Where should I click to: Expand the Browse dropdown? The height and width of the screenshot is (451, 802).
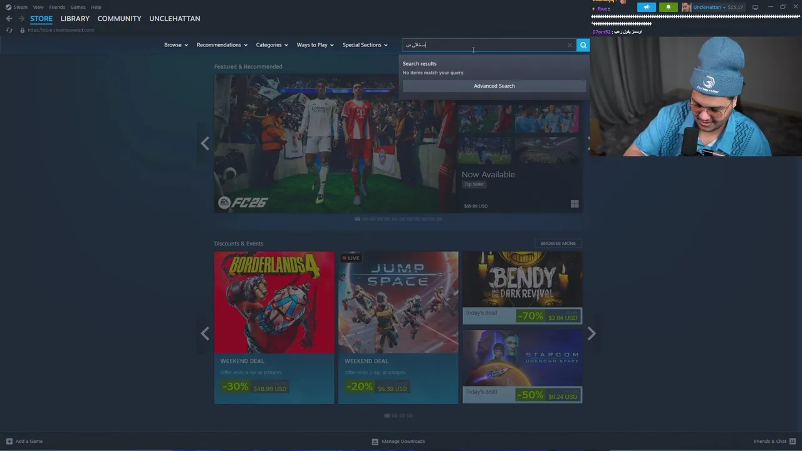176,45
